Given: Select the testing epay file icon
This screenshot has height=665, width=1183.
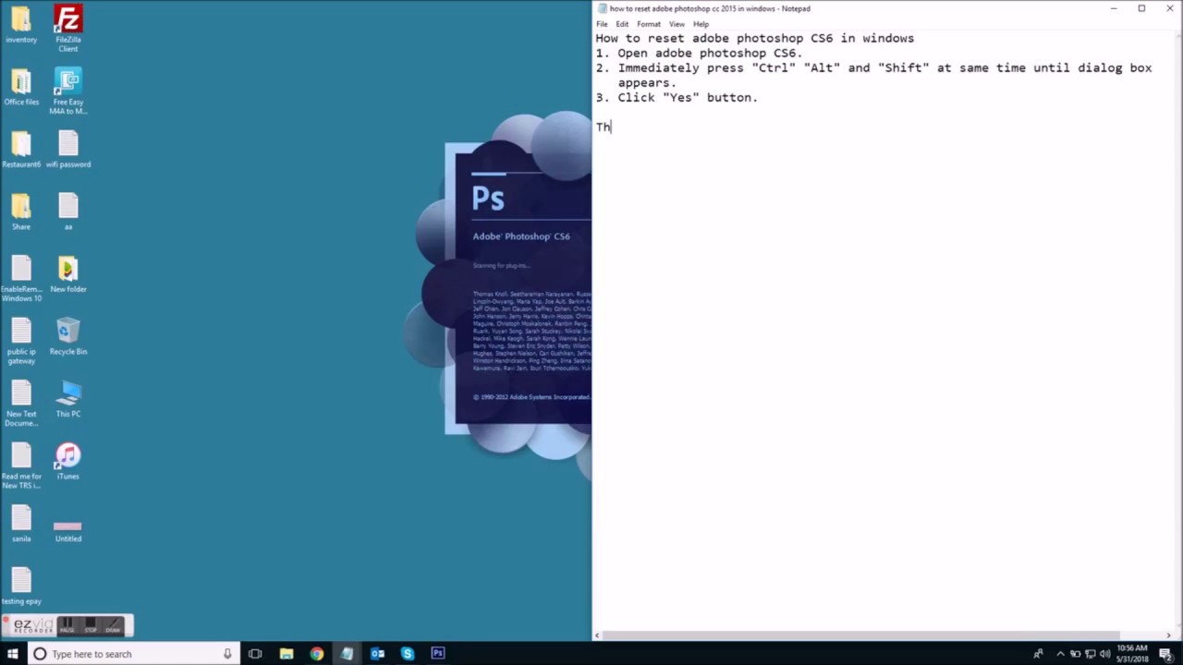Looking at the screenshot, I should point(21,586).
